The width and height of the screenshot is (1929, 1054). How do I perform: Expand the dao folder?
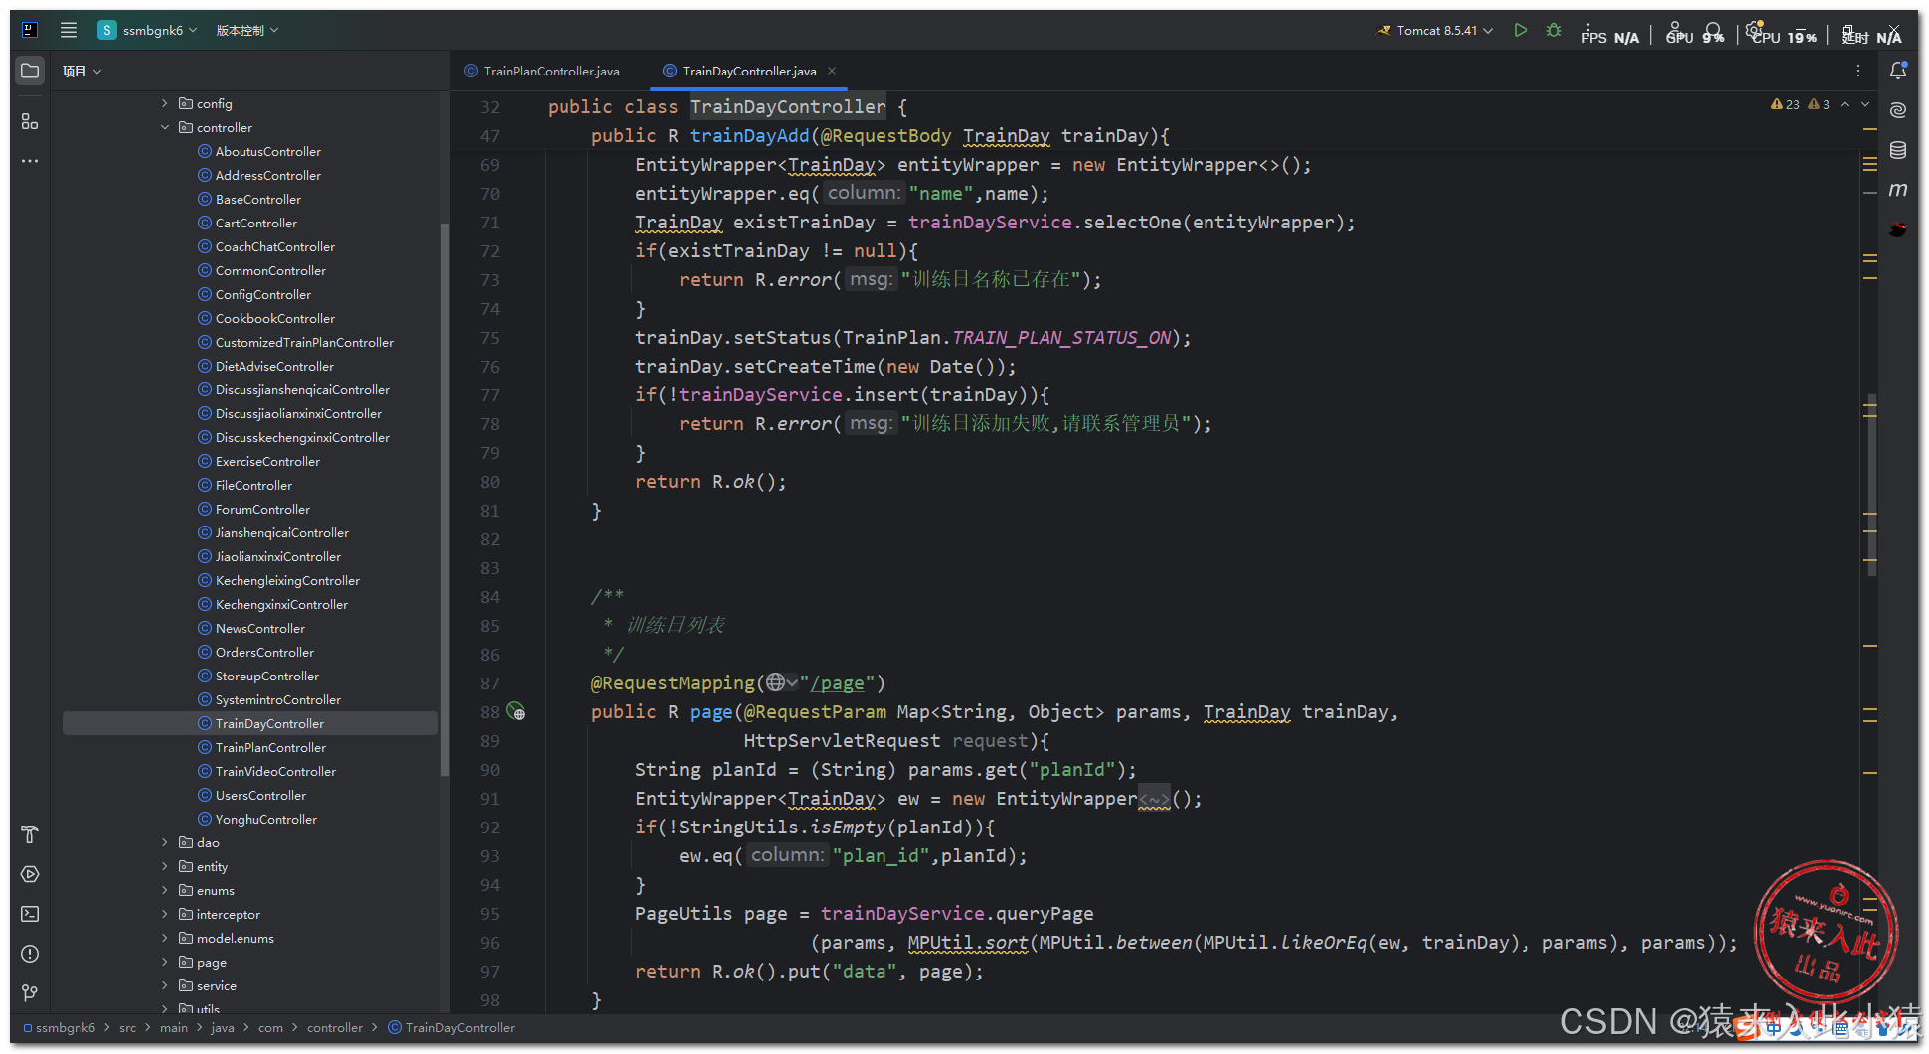(x=165, y=842)
